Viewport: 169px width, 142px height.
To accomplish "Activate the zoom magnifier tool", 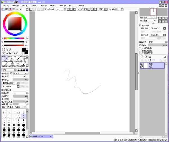I will [x=6, y=53].
